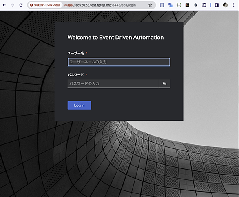This screenshot has height=197, width=239.
Task: Open the translate extension icon
Action: 170,5
